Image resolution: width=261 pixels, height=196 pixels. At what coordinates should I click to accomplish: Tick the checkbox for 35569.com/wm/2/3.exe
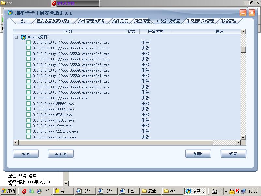(x=28, y=65)
